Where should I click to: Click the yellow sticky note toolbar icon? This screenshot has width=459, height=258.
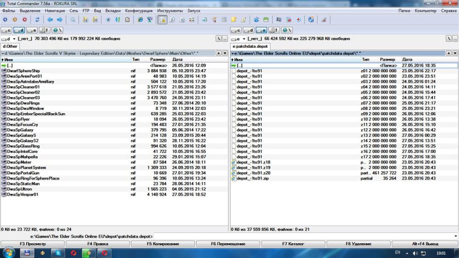coord(234,20)
